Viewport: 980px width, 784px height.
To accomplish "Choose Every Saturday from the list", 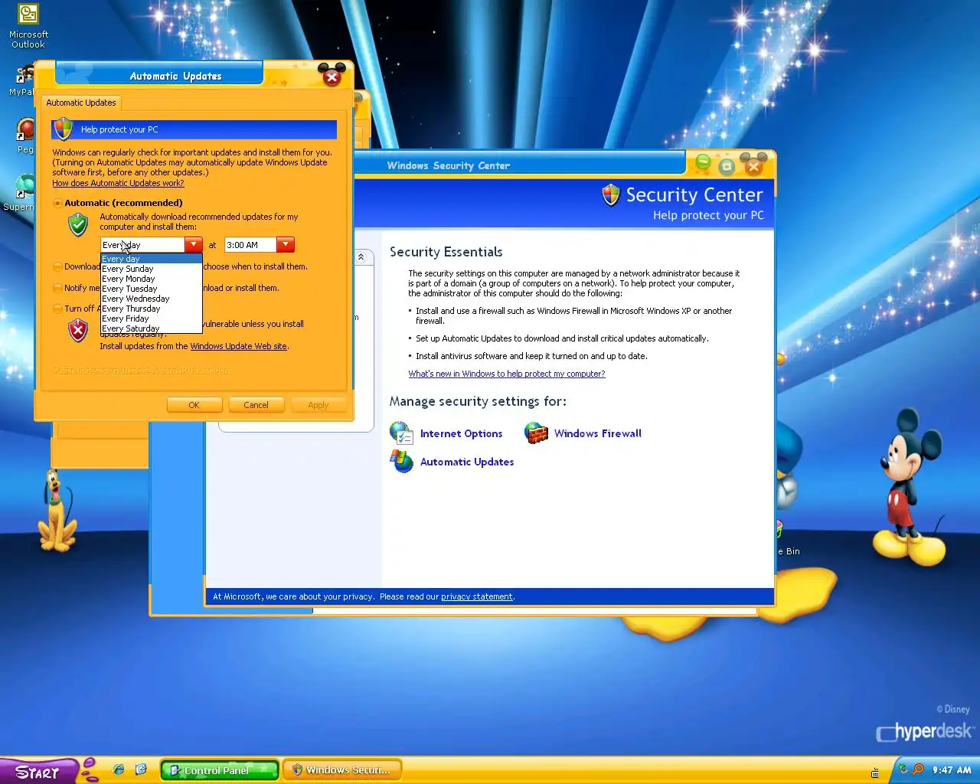I will coord(152,328).
